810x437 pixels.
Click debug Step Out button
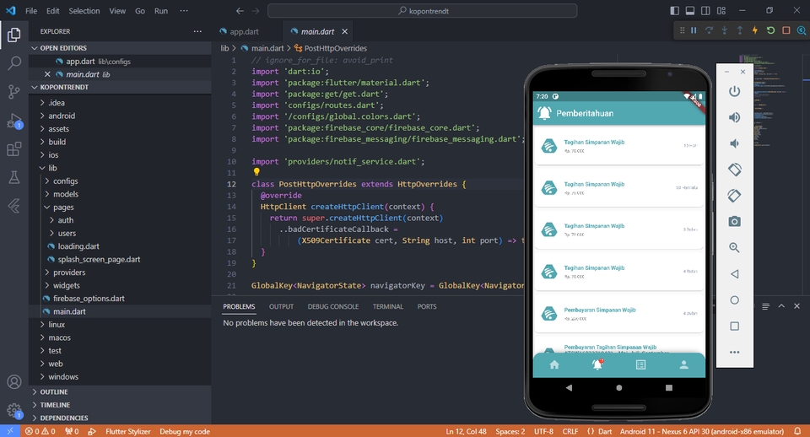point(740,30)
